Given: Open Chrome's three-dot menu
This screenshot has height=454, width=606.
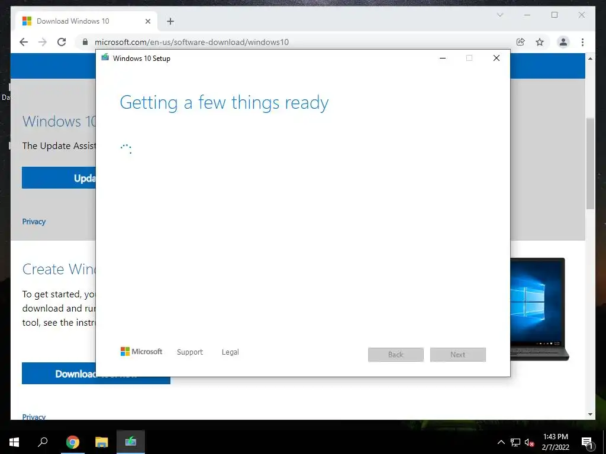Looking at the screenshot, I should (x=582, y=42).
